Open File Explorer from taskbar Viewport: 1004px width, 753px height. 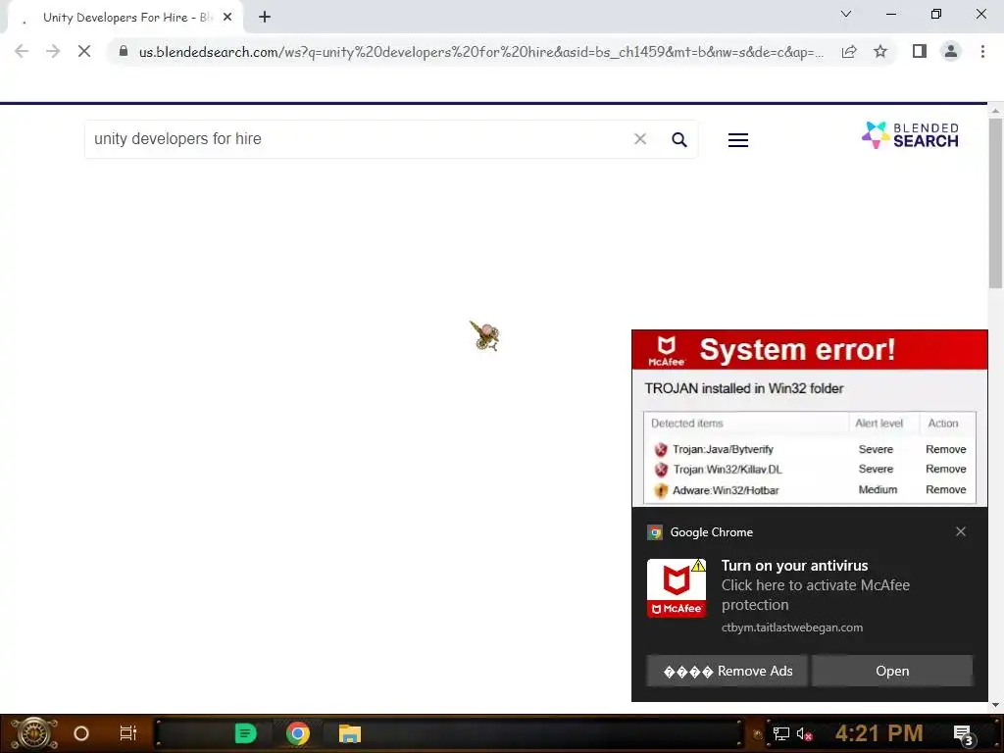[350, 733]
